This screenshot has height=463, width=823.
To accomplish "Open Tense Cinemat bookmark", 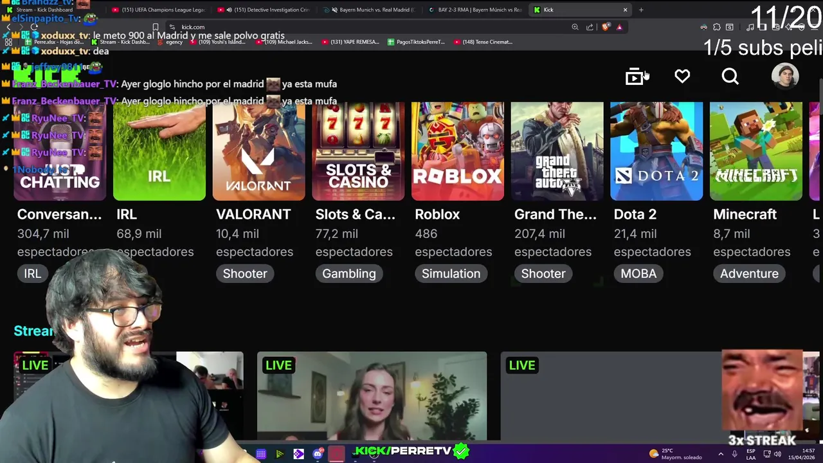I will pyautogui.click(x=483, y=42).
